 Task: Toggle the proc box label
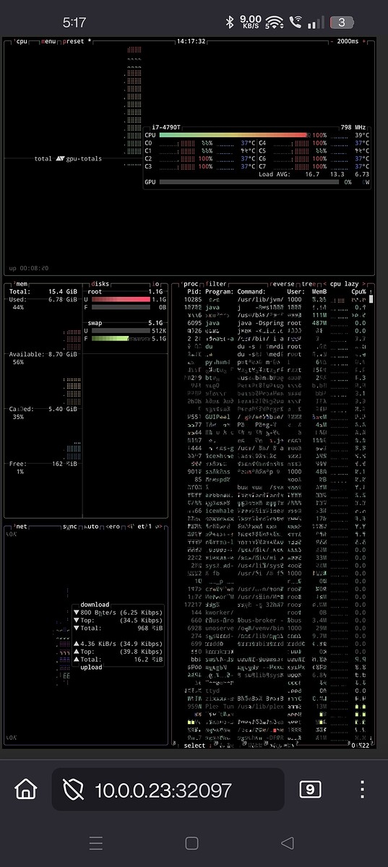[191, 284]
